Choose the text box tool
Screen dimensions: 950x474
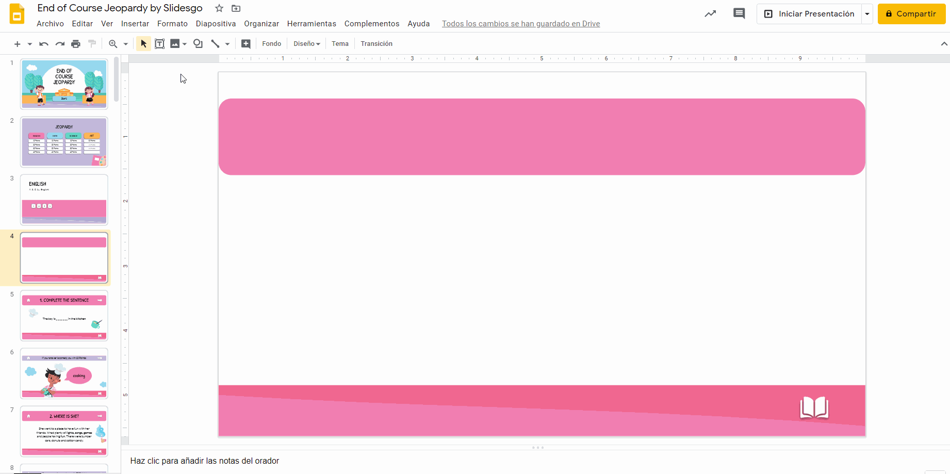[160, 44]
